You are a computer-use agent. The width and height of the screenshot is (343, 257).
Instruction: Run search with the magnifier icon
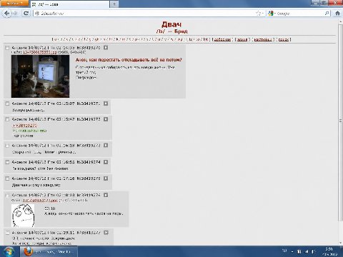327,14
